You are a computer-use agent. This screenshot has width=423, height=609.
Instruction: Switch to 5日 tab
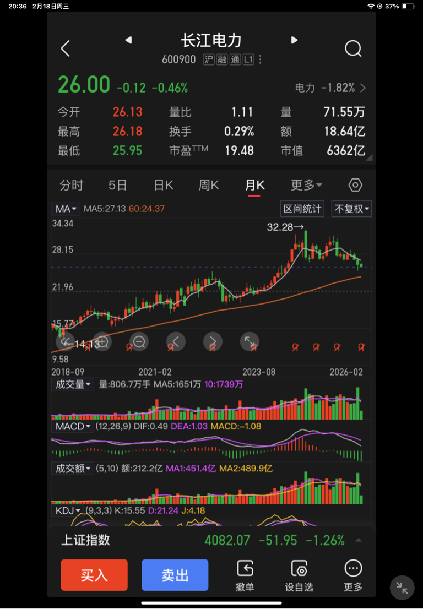[118, 185]
